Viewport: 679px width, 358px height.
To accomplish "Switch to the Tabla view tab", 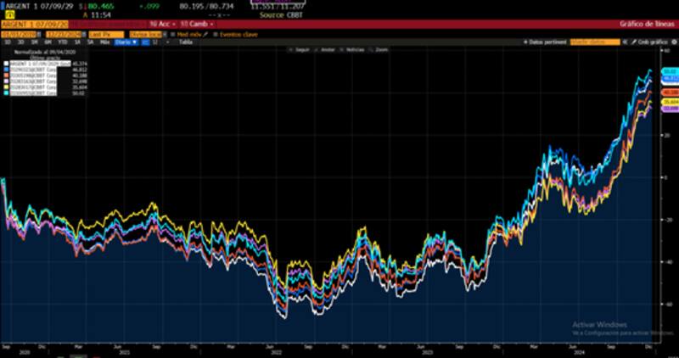I will [x=184, y=41].
